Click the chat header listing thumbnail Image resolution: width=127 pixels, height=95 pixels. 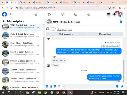(x=49, y=22)
